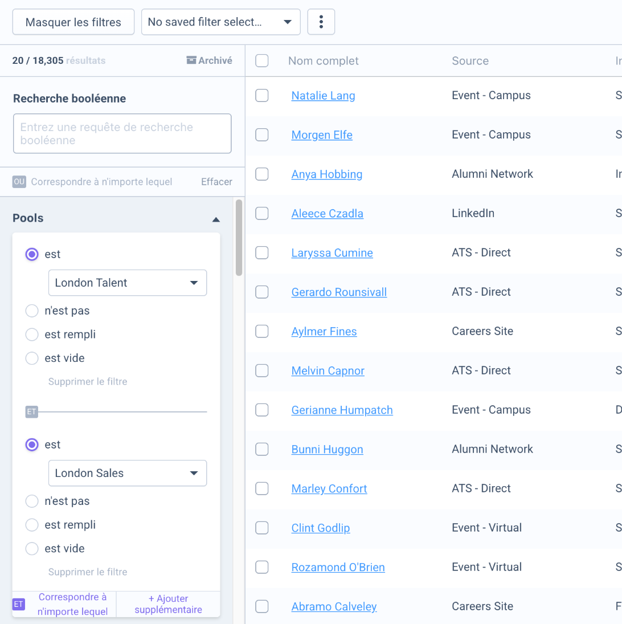Click Masquer les filtres button

tap(73, 22)
